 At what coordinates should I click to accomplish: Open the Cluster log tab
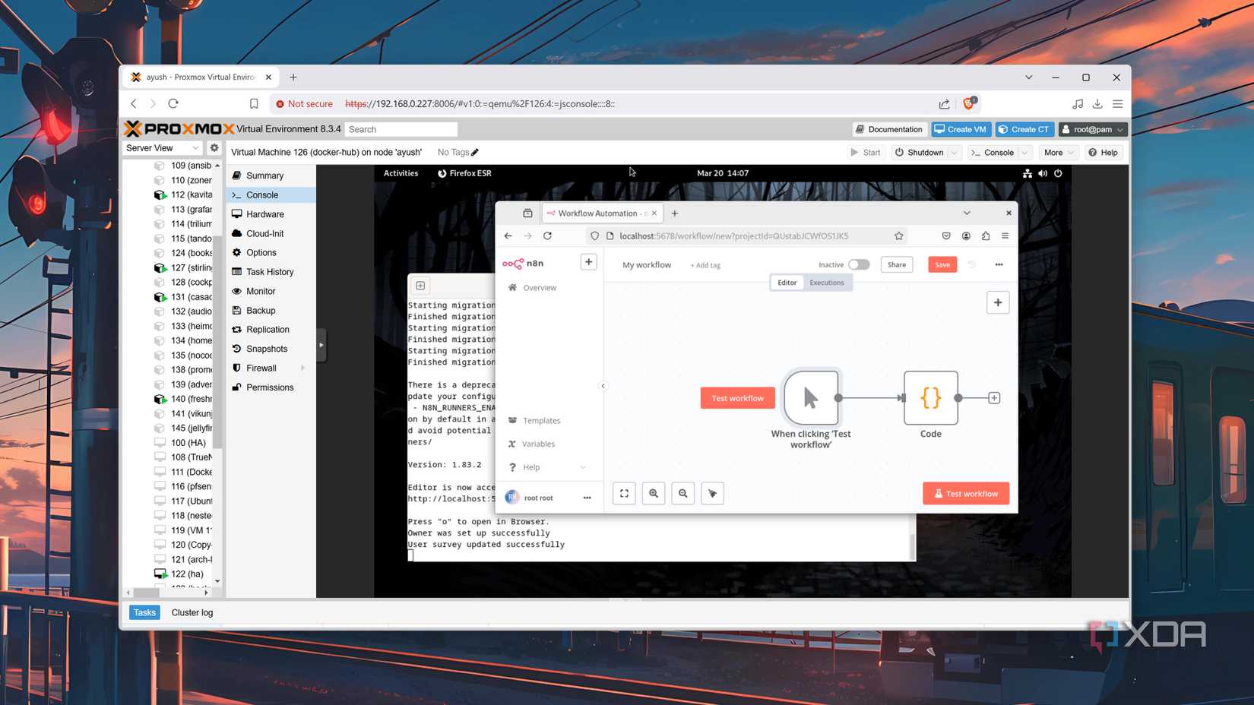(x=192, y=612)
